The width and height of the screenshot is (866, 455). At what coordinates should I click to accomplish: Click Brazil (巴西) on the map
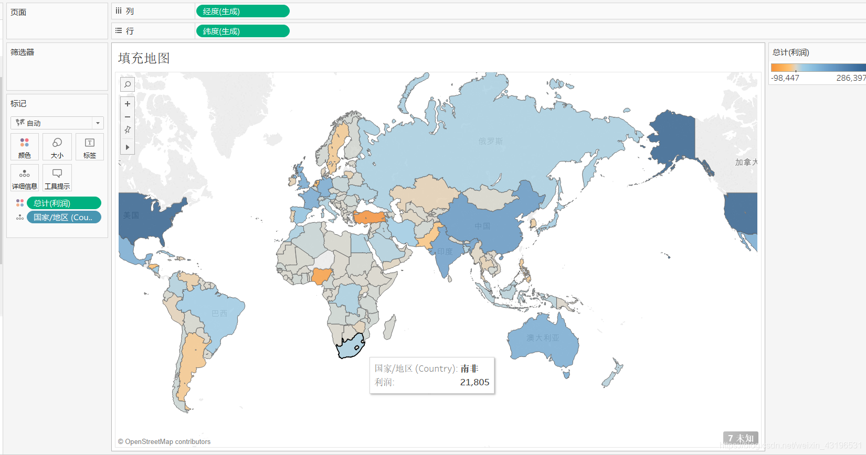pos(219,313)
